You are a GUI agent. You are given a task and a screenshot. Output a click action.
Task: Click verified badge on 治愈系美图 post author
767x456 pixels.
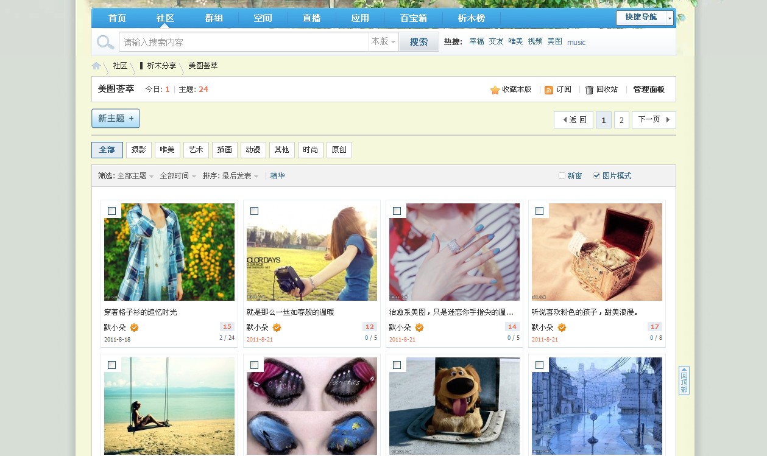point(420,328)
